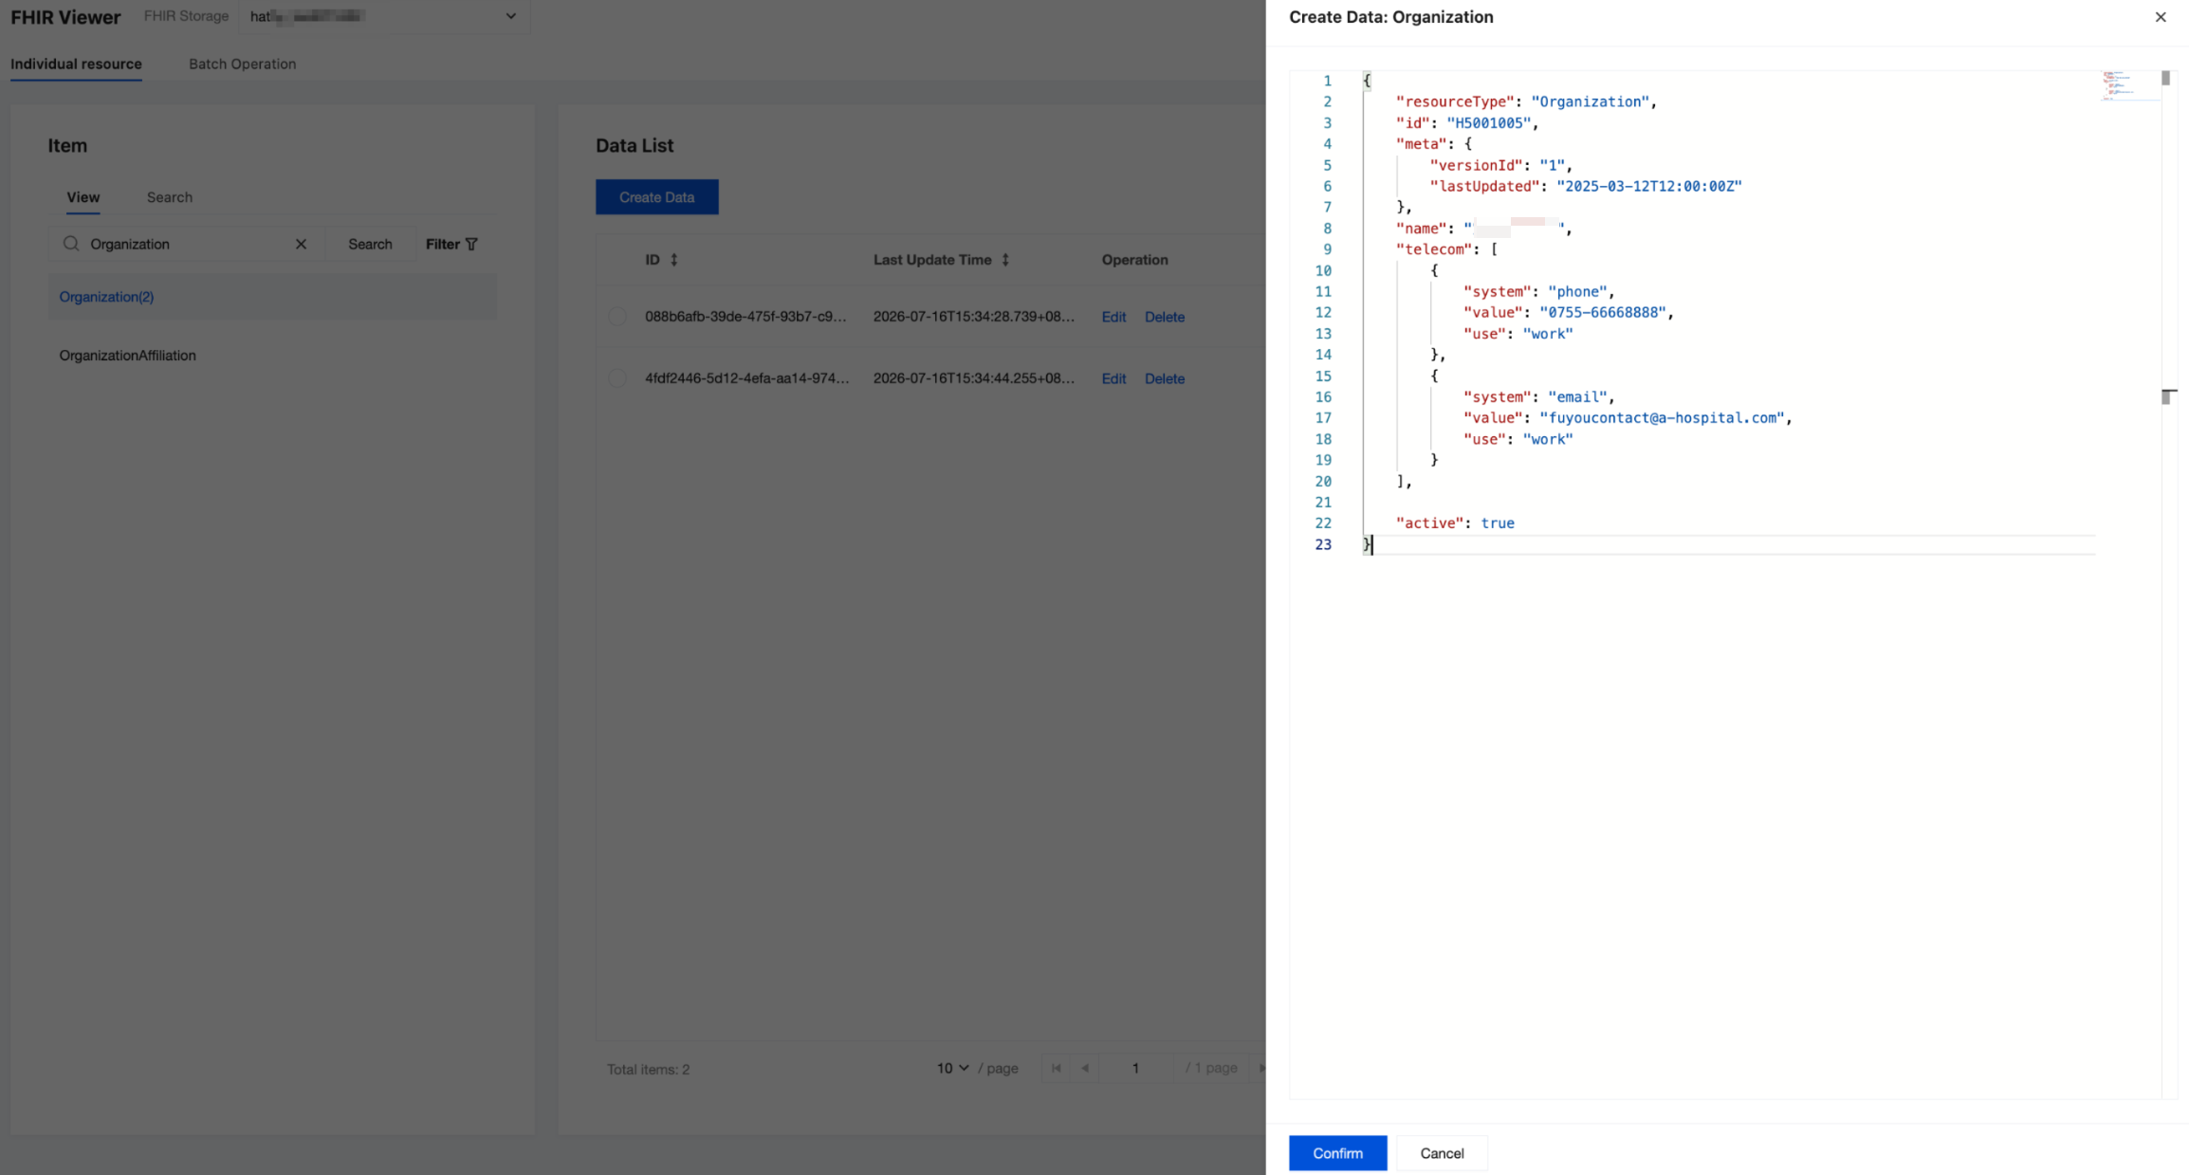Change items per page dropdown 10

[953, 1068]
